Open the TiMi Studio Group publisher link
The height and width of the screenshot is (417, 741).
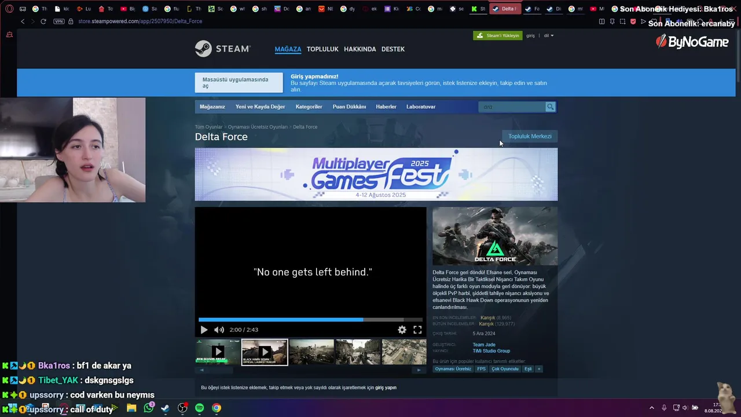(491, 351)
